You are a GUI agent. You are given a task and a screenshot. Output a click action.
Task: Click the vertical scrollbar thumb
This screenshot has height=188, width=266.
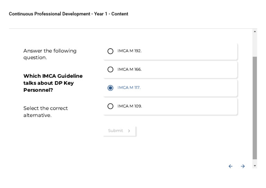click(x=255, y=107)
